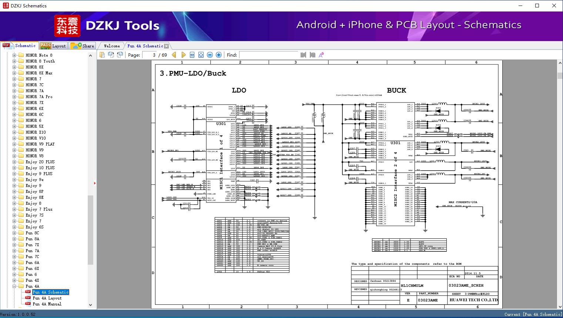Close the Fun 4A Schematic tab

pyautogui.click(x=167, y=46)
